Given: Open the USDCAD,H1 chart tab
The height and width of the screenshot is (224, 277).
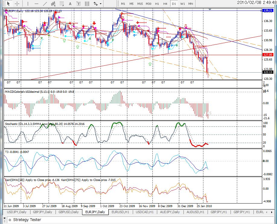Looking at the screenshot, I should [145, 212].
